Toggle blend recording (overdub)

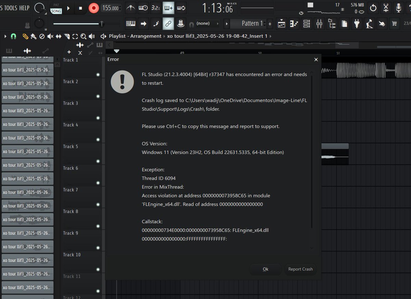pos(168,8)
